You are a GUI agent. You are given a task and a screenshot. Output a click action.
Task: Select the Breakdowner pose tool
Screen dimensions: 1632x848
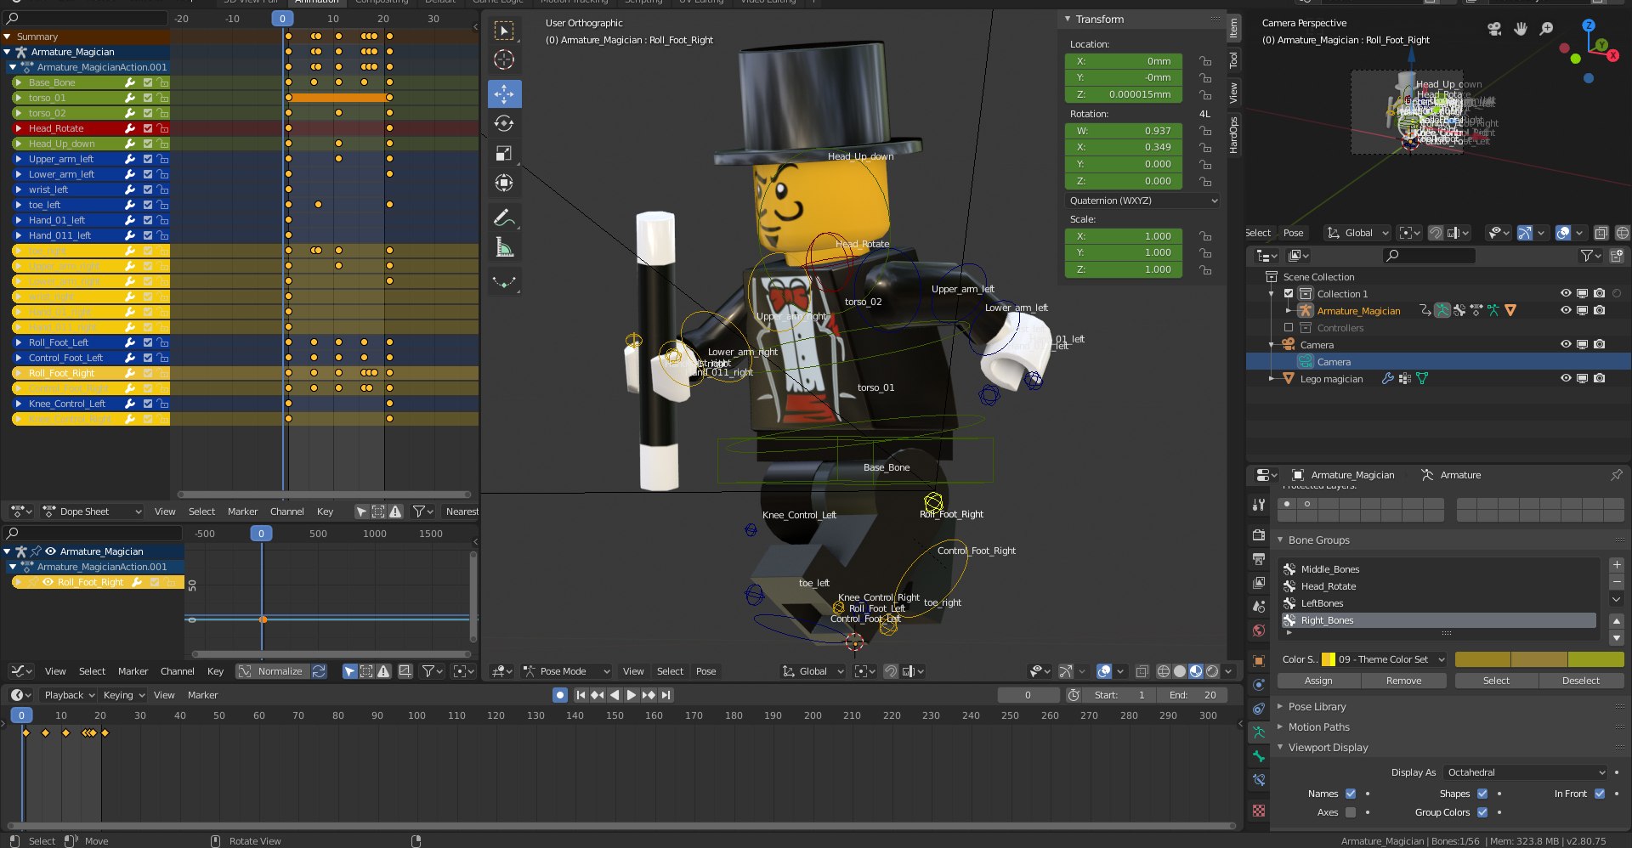[504, 282]
